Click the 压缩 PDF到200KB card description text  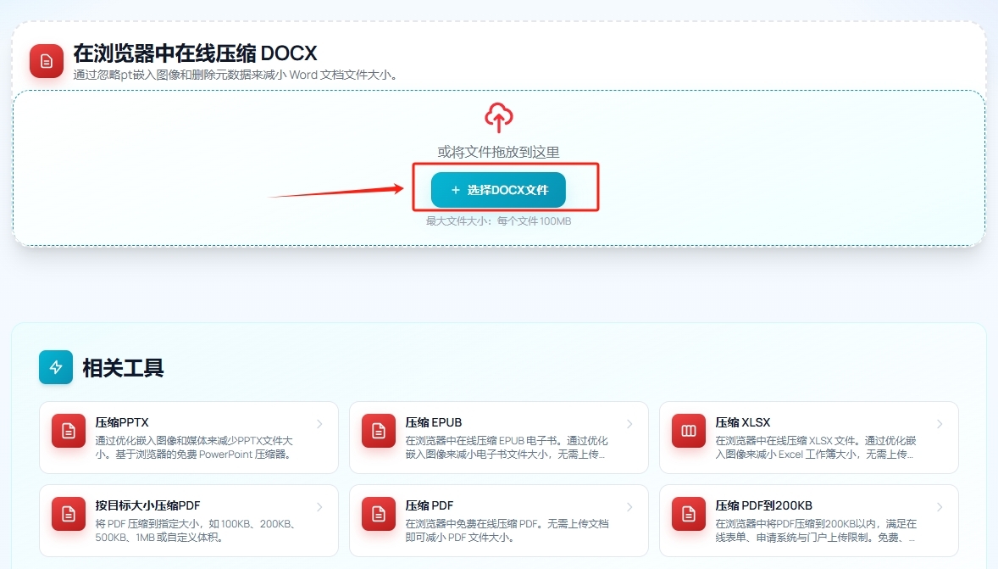[x=816, y=530]
